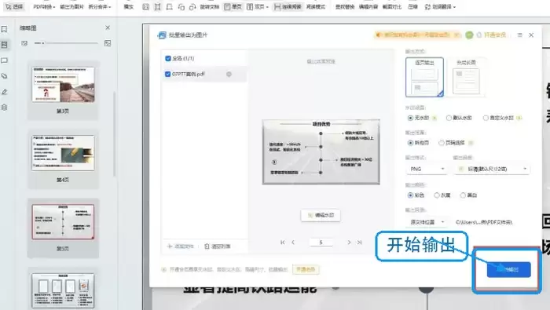Close the thumbnail panel with the X
Image resolution: width=550 pixels, height=310 pixels.
tap(108, 27)
